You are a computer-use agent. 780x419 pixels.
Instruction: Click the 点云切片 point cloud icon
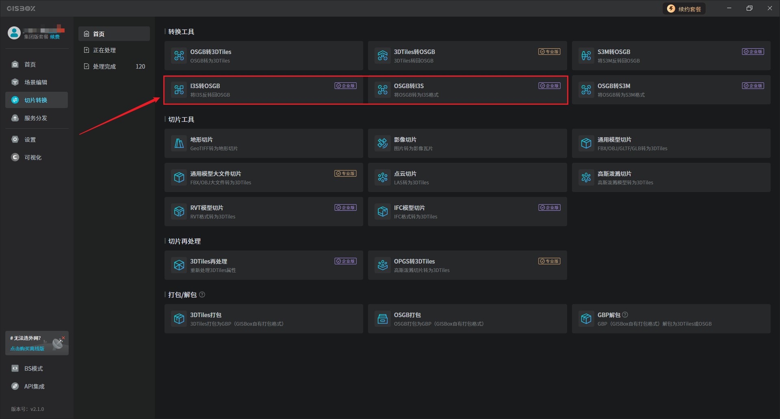click(383, 177)
